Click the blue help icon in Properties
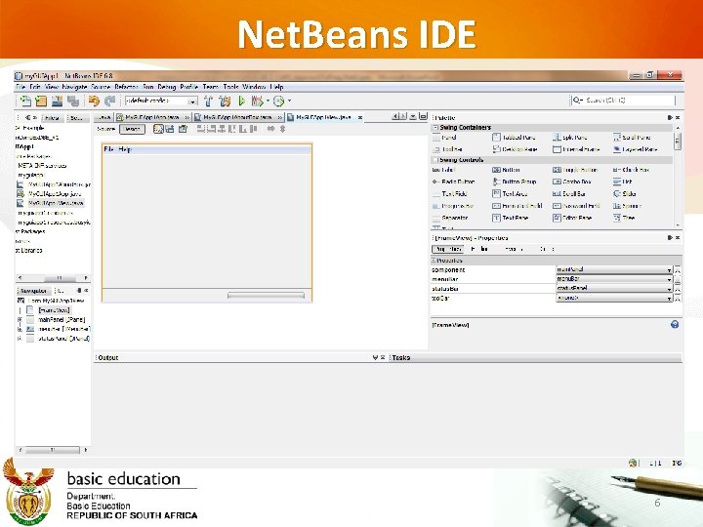The width and height of the screenshot is (703, 527). pos(675,324)
